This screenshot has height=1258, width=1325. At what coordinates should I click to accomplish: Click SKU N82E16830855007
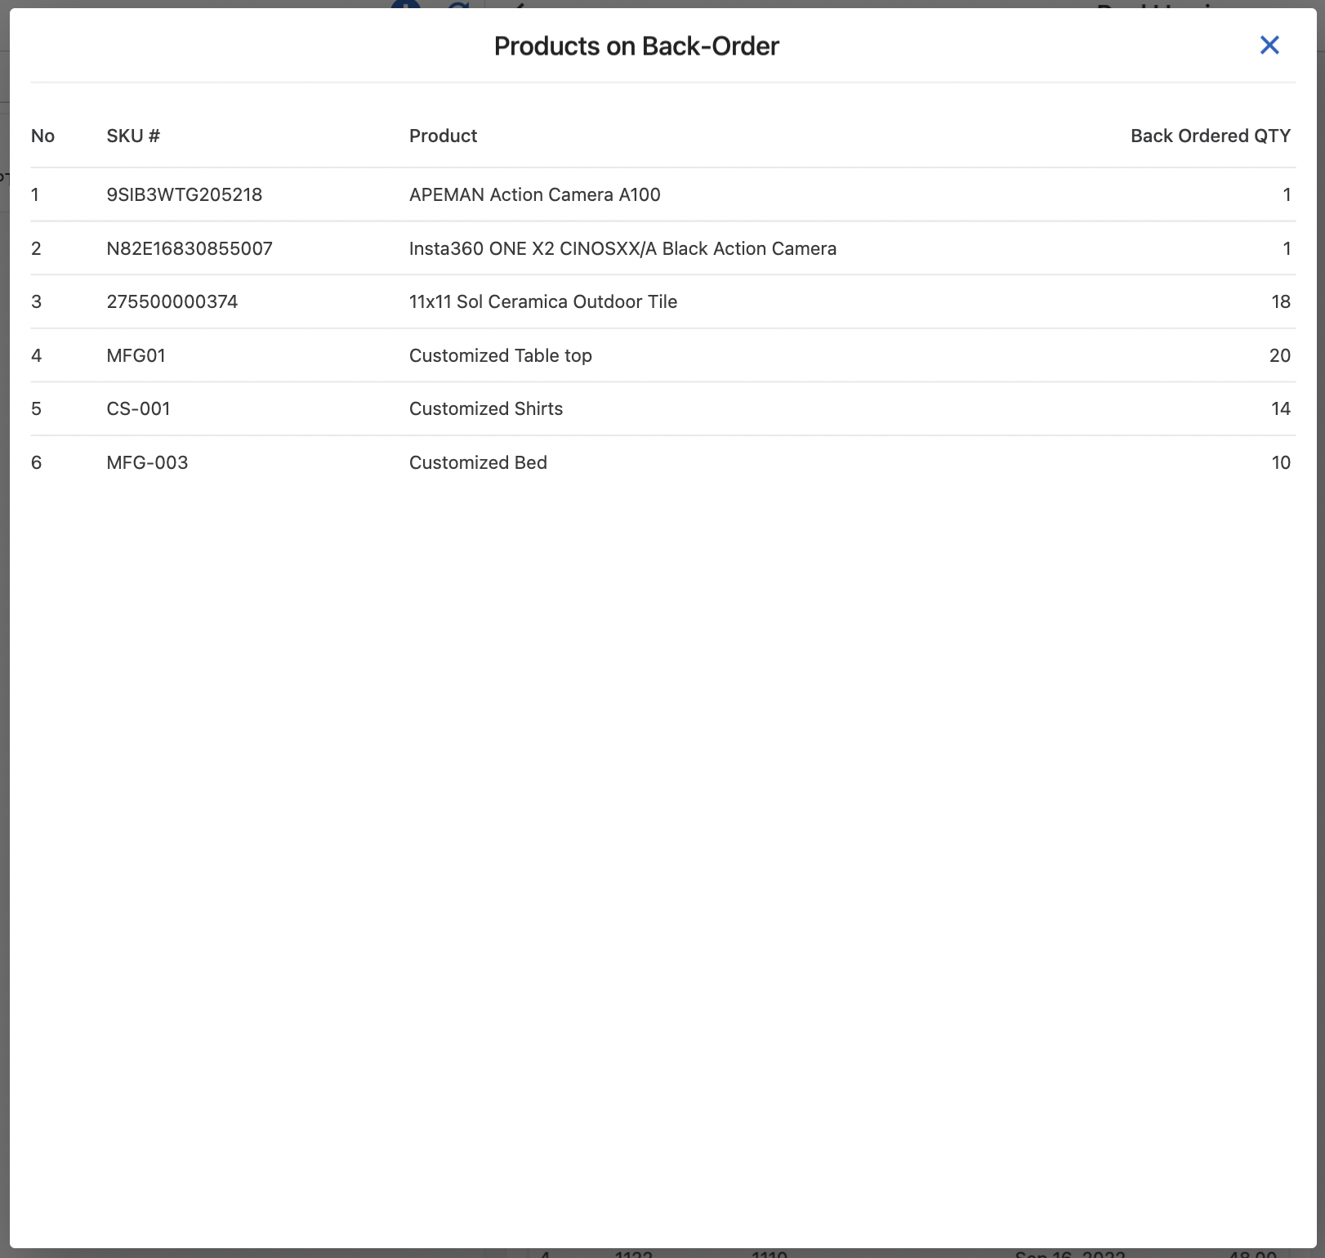190,248
